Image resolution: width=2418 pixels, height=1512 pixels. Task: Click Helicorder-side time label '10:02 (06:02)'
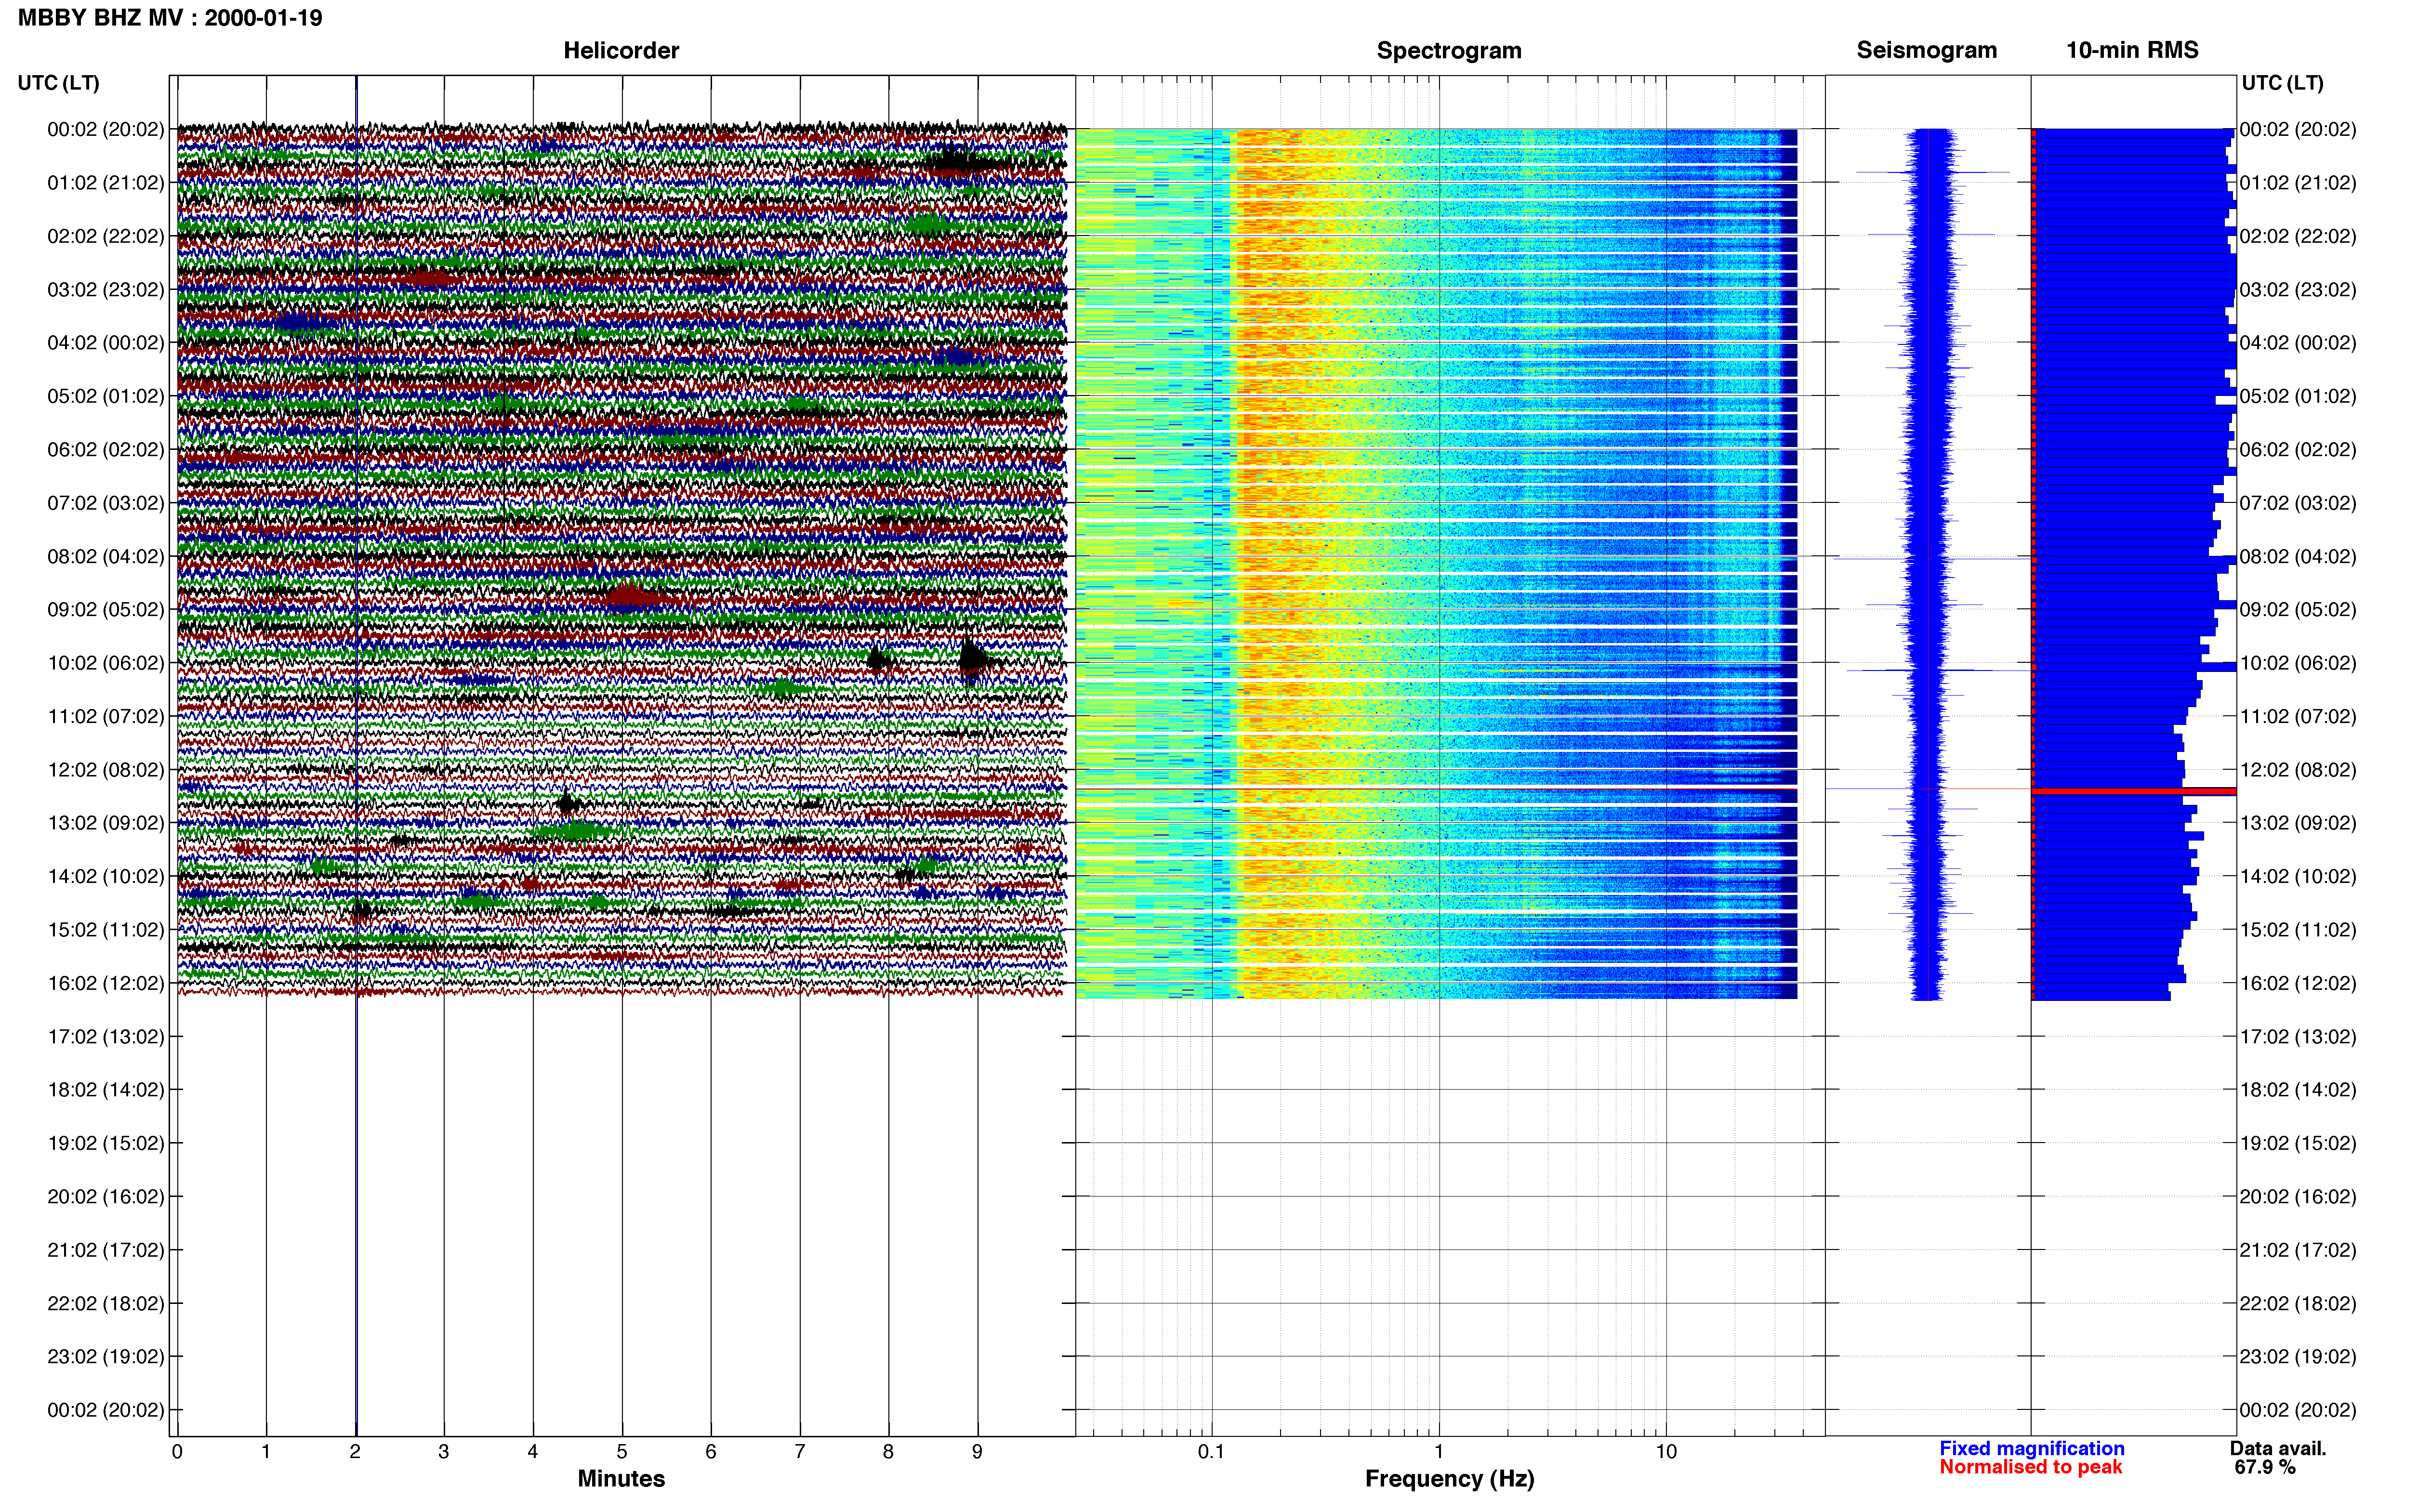pyautogui.click(x=106, y=663)
